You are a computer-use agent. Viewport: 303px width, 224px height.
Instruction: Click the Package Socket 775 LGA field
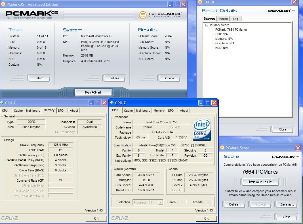tap(162, 132)
